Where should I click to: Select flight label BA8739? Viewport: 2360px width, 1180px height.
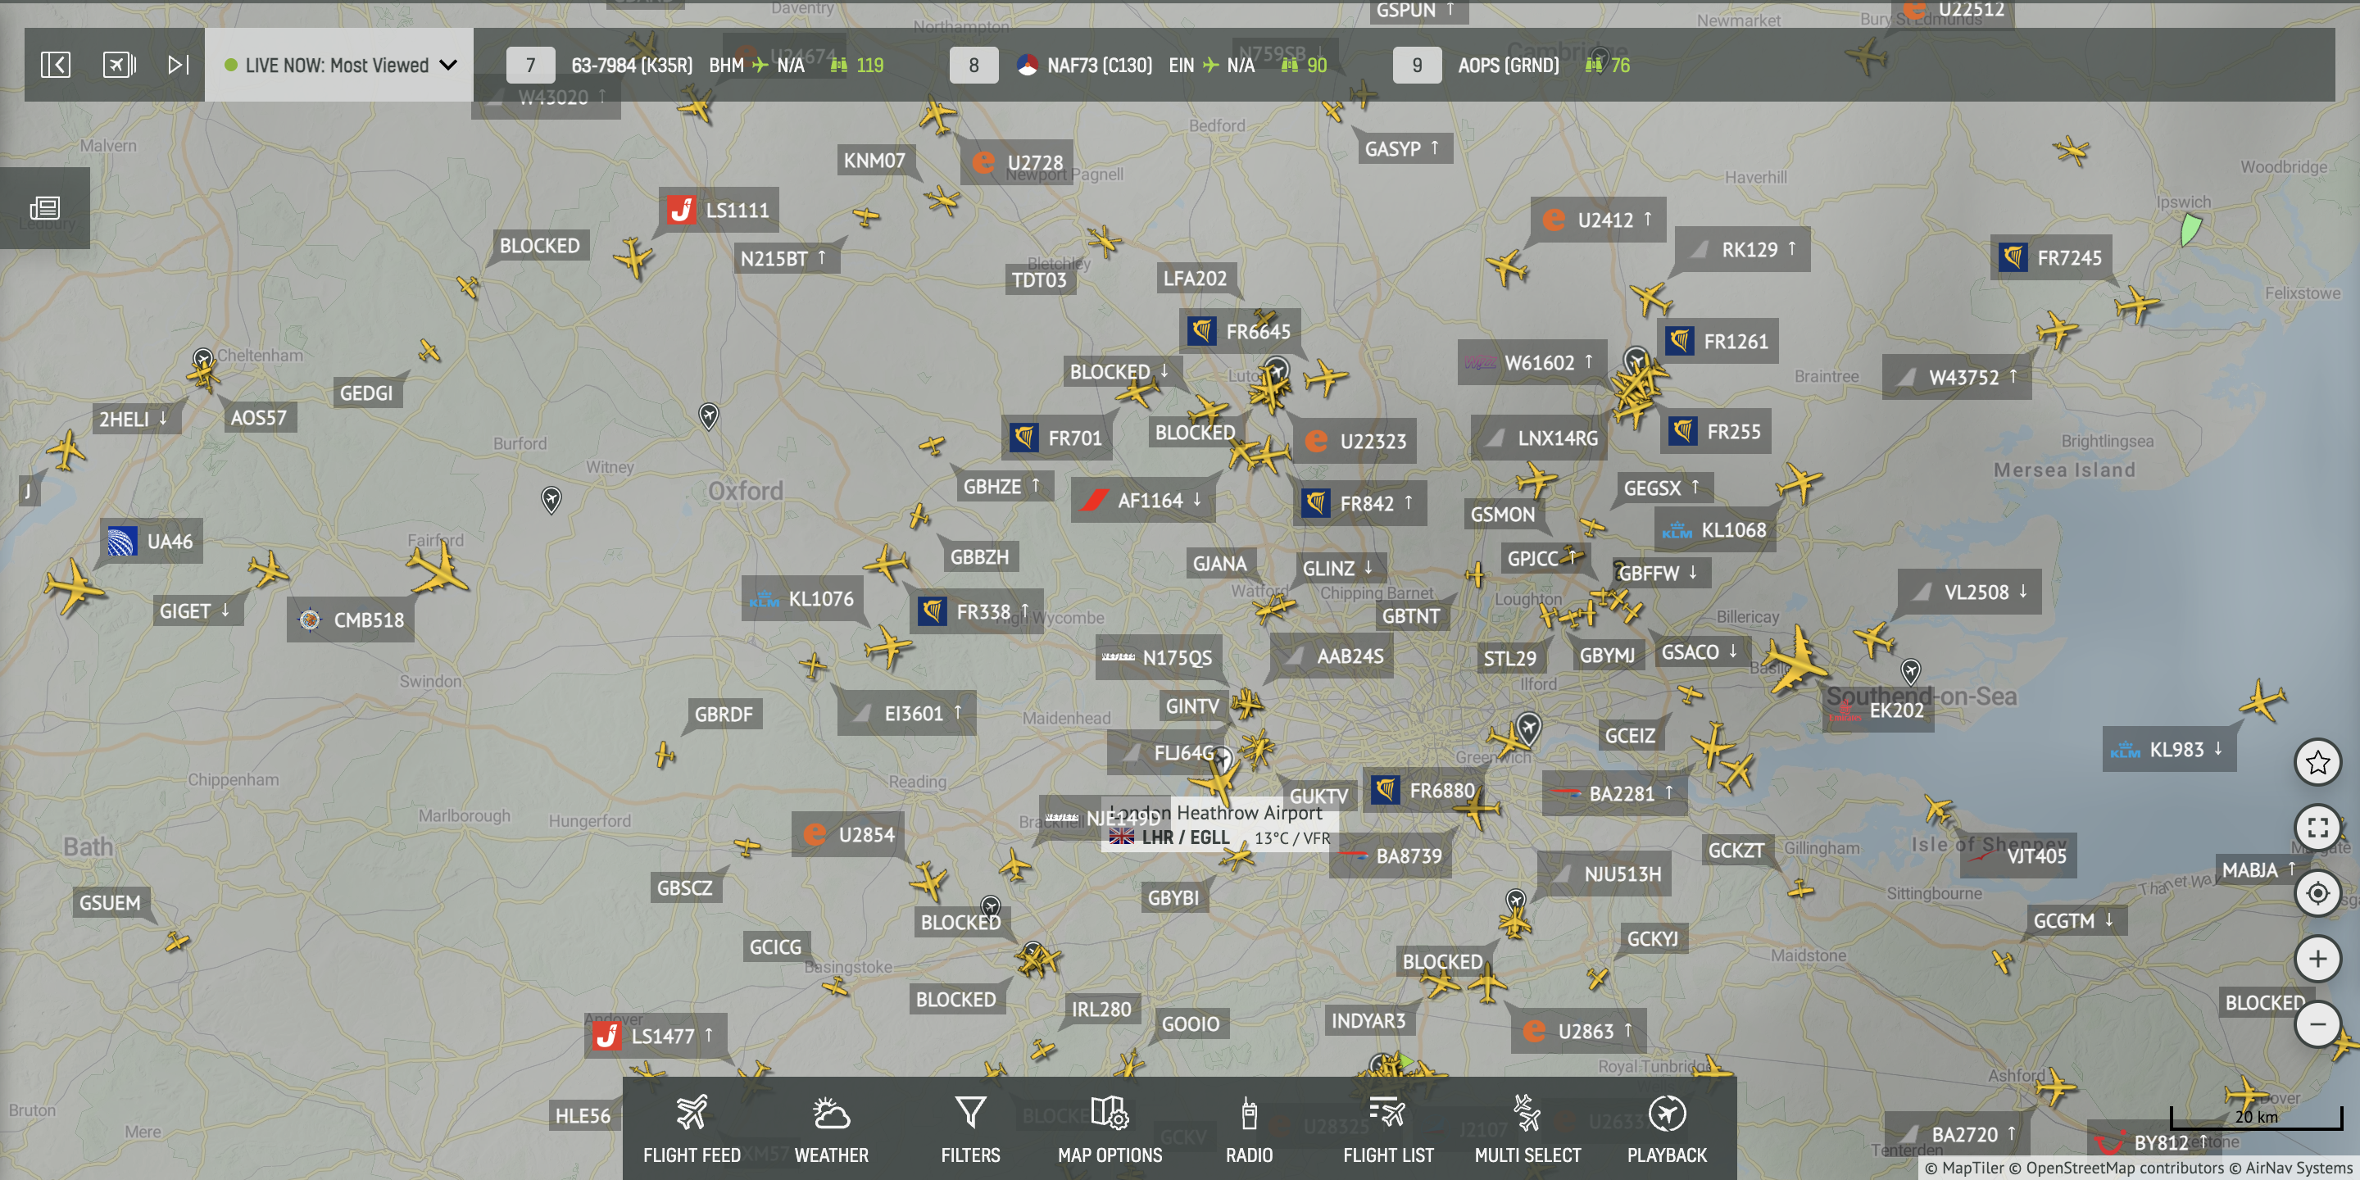tap(1391, 856)
